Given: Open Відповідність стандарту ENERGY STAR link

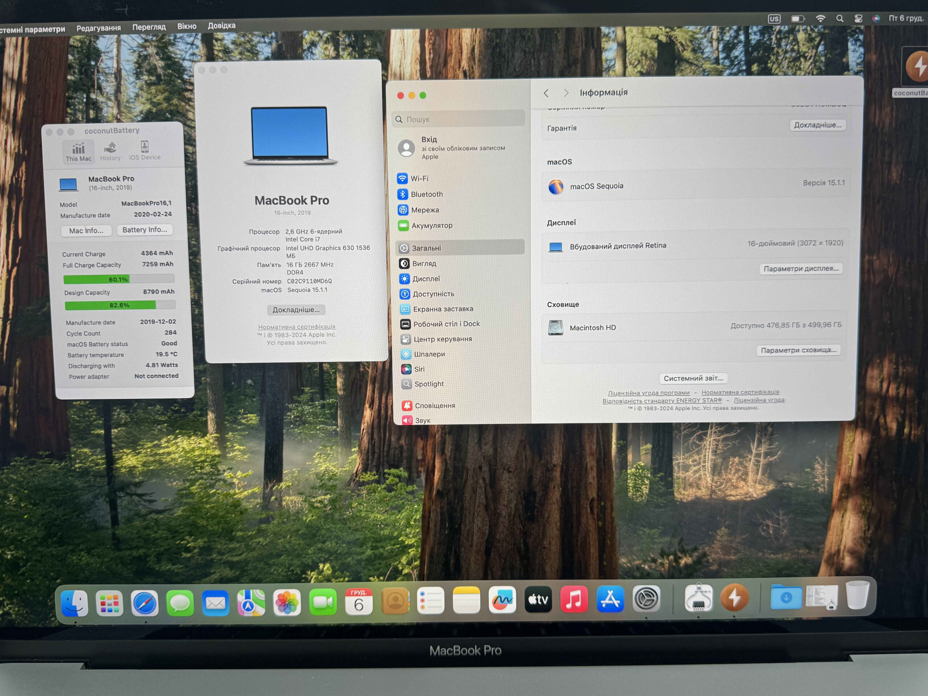Looking at the screenshot, I should point(662,401).
